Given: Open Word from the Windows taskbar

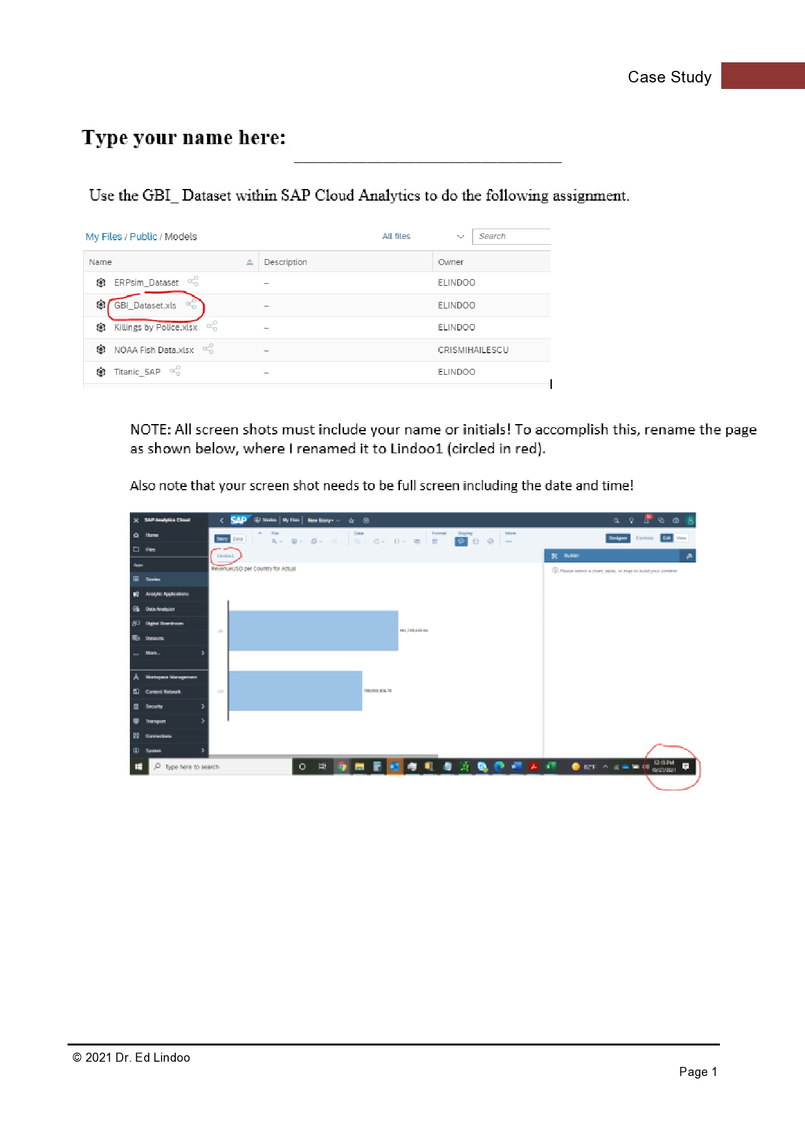Looking at the screenshot, I should 517,766.
